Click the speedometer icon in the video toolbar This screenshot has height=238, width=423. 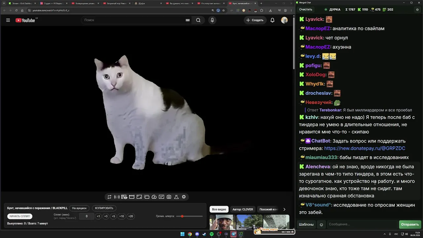tap(154, 197)
